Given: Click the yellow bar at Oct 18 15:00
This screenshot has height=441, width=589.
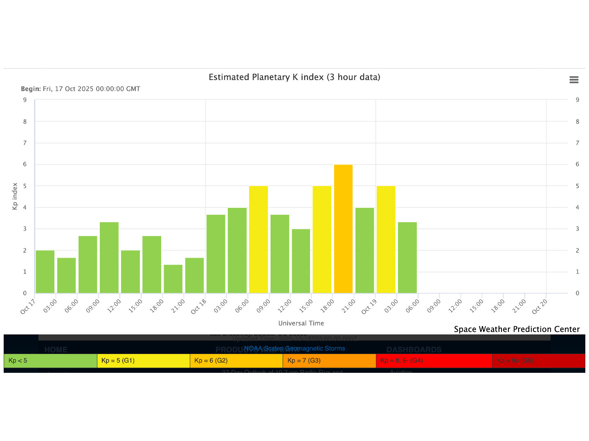Looking at the screenshot, I should tap(322, 239).
